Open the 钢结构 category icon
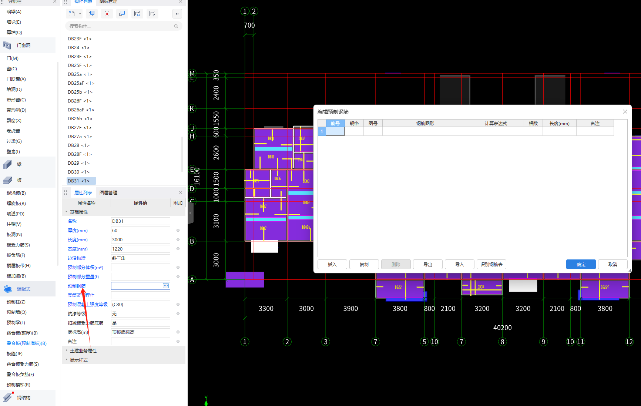The height and width of the screenshot is (406, 641). (7, 397)
